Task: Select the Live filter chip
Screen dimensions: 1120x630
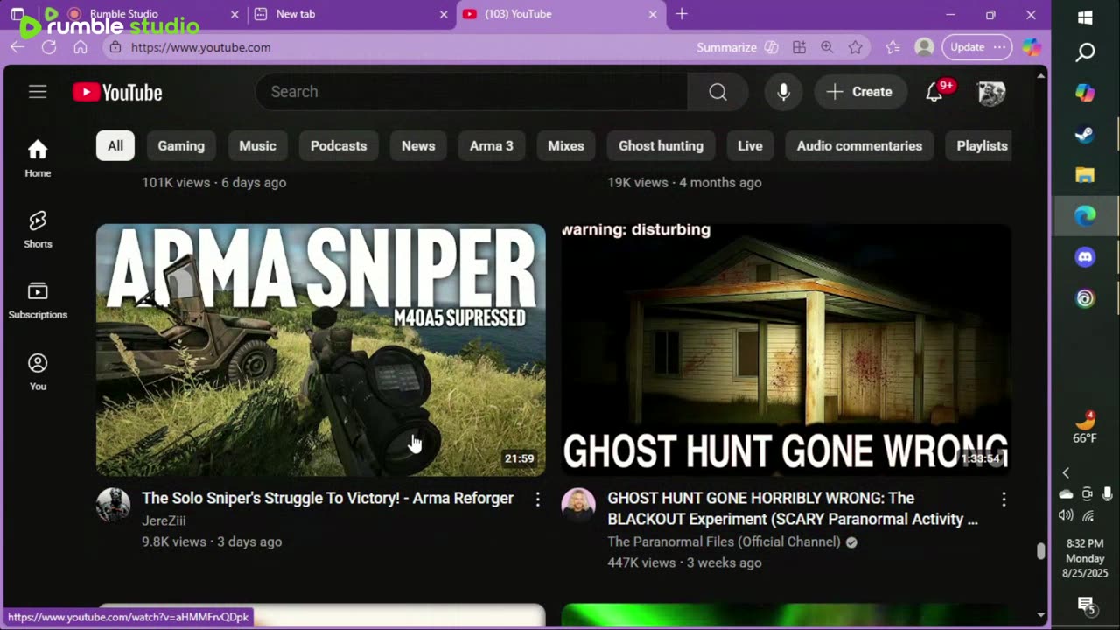Action: pyautogui.click(x=750, y=146)
